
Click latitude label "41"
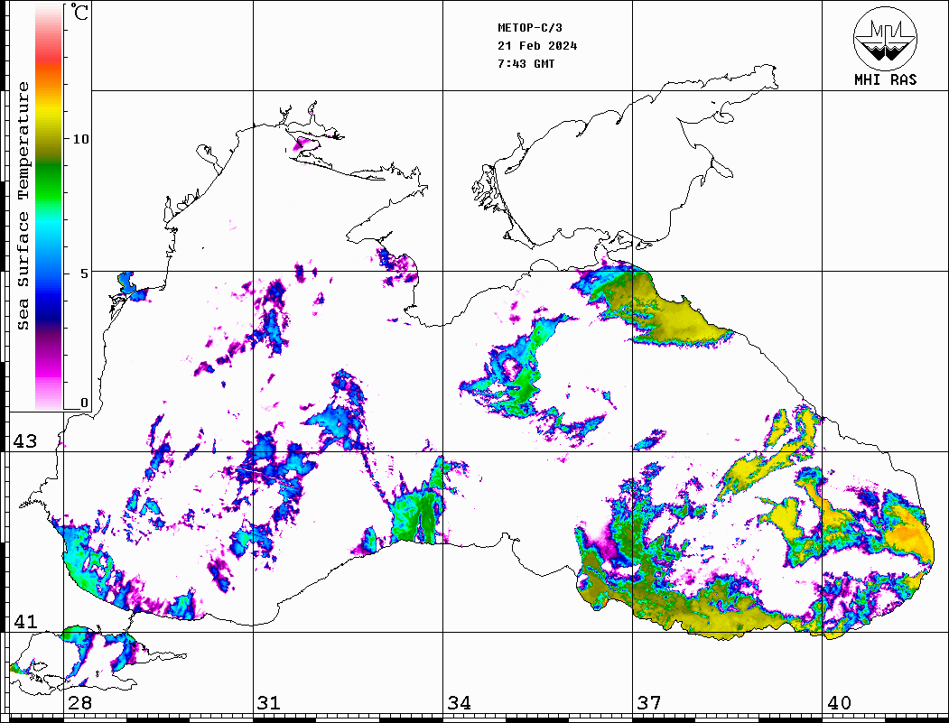tap(25, 621)
